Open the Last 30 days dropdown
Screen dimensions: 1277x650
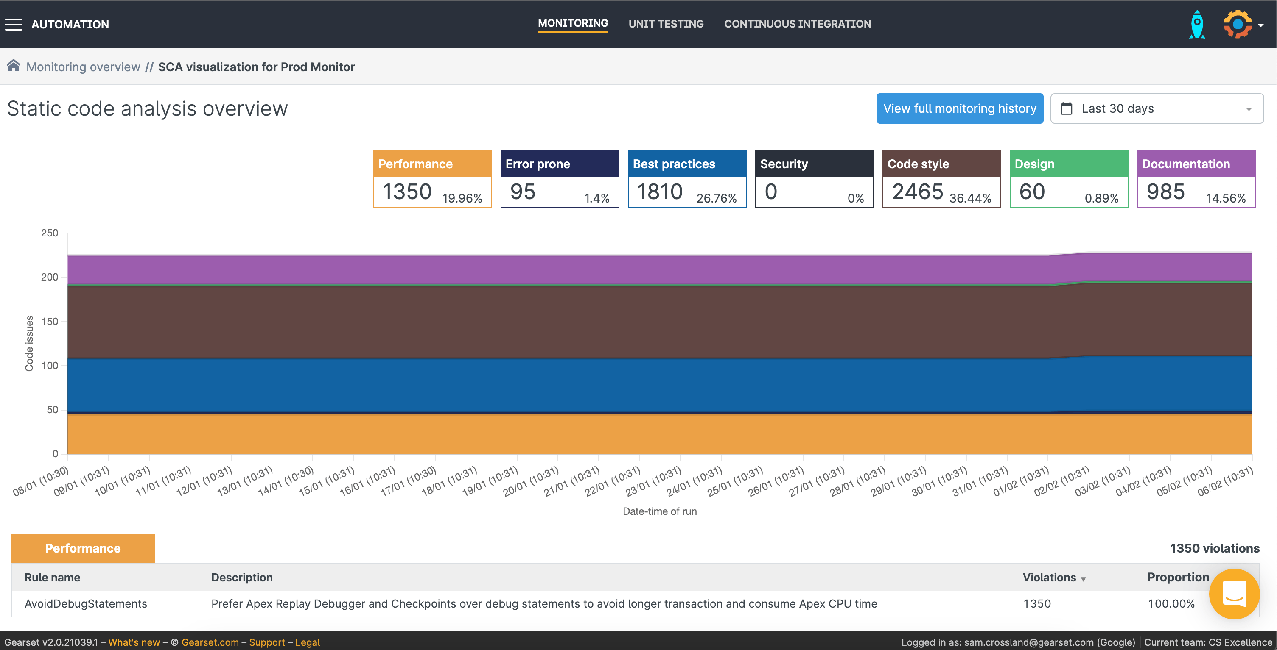(x=1157, y=108)
